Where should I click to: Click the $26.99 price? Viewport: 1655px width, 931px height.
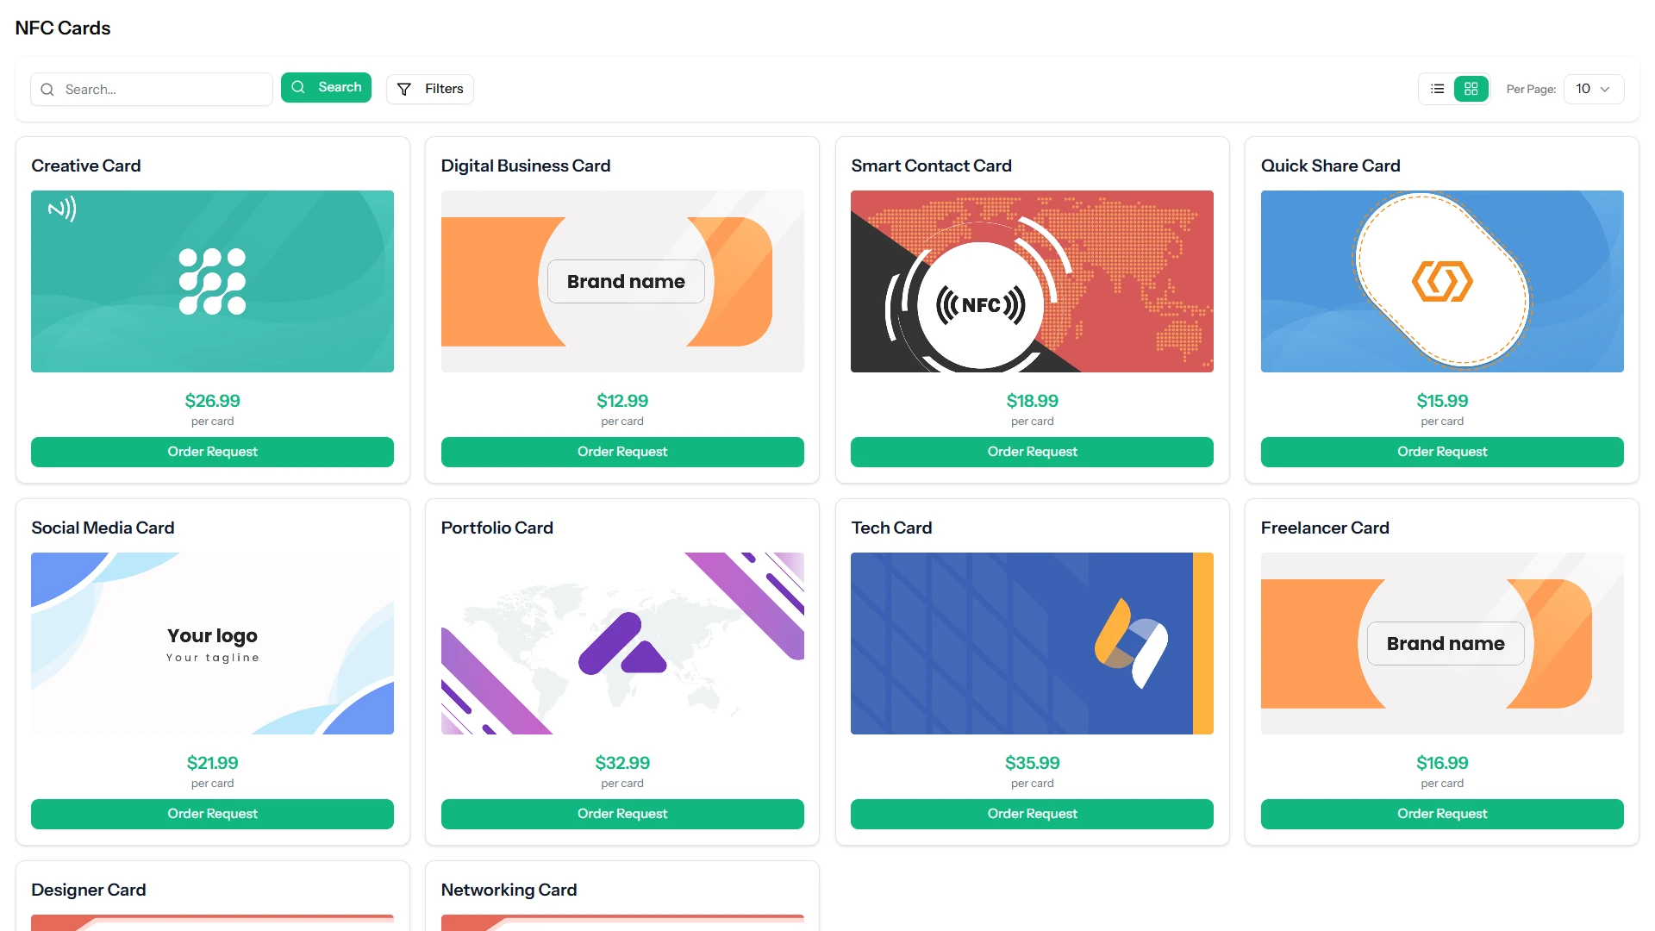click(x=212, y=401)
